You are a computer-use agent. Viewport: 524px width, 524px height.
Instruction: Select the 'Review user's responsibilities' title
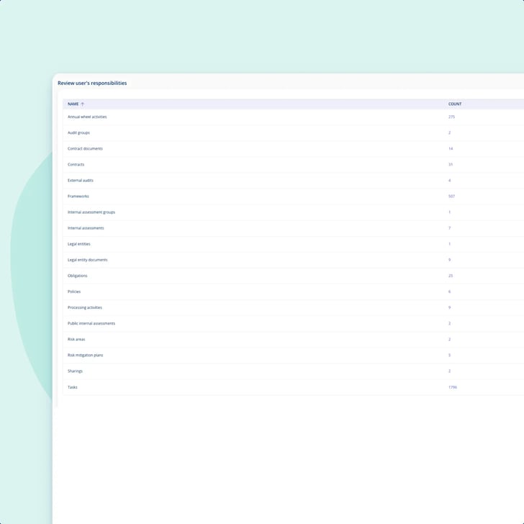pos(92,83)
